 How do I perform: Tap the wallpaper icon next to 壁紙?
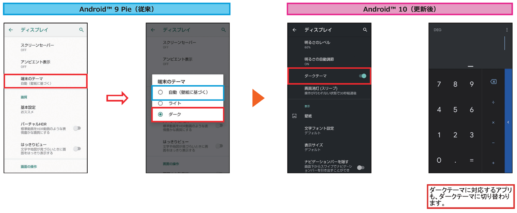pyautogui.click(x=294, y=116)
